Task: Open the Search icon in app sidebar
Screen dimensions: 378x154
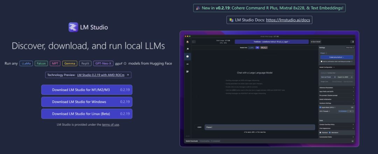Action: pyautogui.click(x=187, y=49)
